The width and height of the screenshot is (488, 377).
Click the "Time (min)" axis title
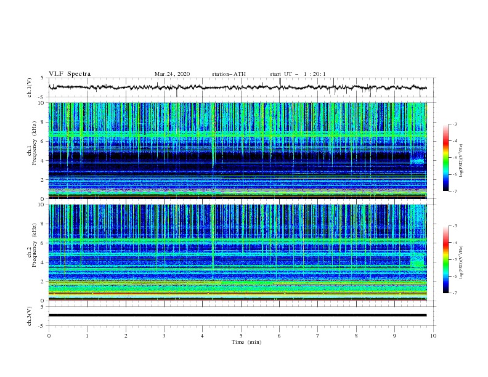(x=246, y=342)
